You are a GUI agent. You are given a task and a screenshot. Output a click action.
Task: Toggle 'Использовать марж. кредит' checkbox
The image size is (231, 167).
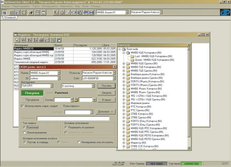pyautogui.click(x=22, y=106)
